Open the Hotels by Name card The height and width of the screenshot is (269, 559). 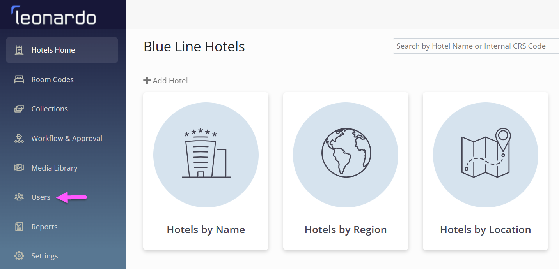tap(206, 171)
